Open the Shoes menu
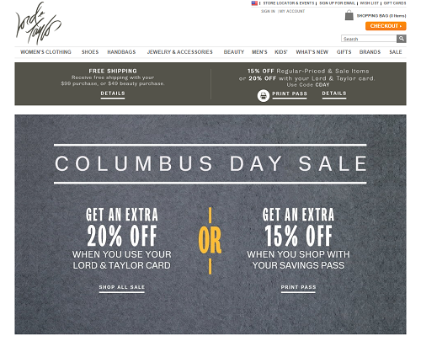The width and height of the screenshot is (421, 341). point(90,52)
